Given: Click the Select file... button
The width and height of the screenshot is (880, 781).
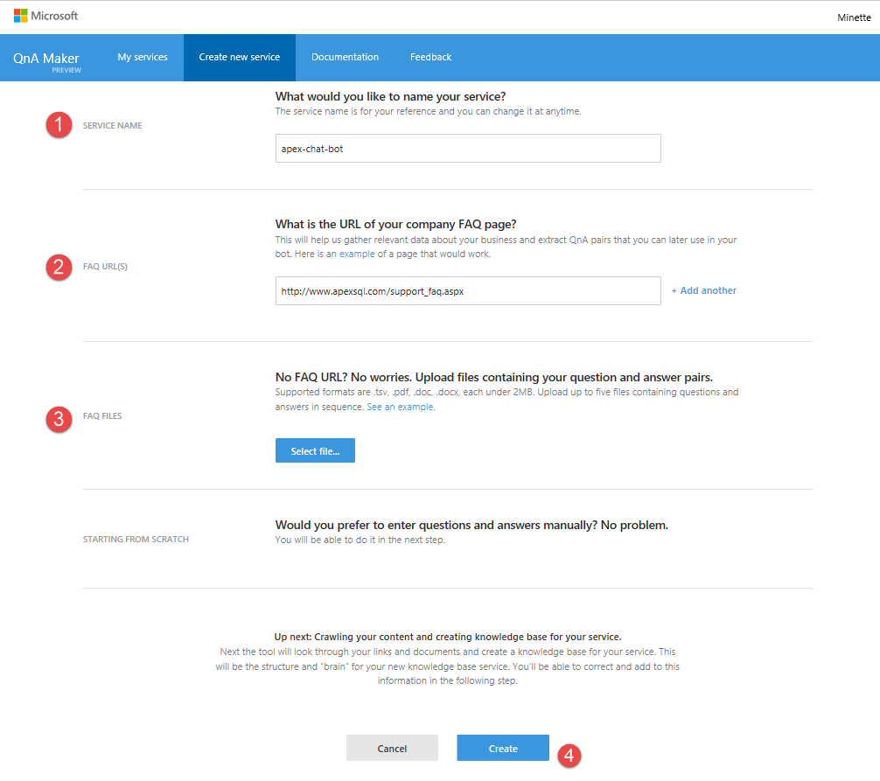Looking at the screenshot, I should pos(315,450).
